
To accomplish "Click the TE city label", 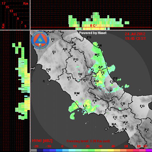I will pos(103,73).
